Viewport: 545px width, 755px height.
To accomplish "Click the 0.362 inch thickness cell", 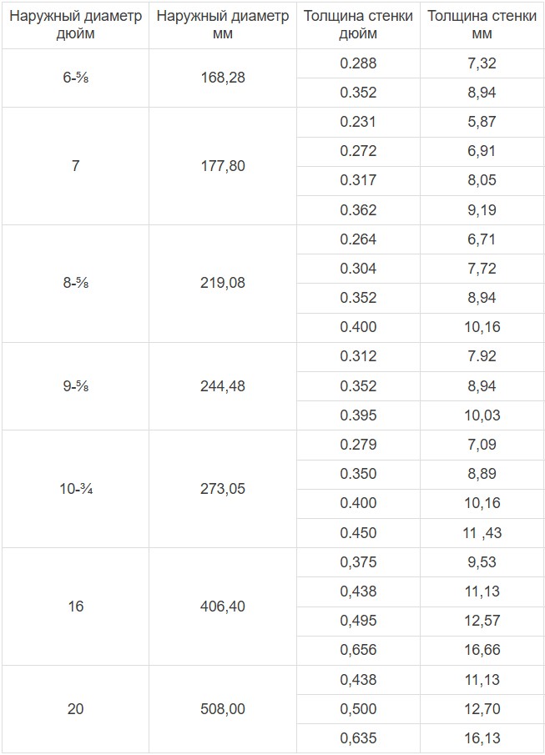I will click(x=358, y=210).
